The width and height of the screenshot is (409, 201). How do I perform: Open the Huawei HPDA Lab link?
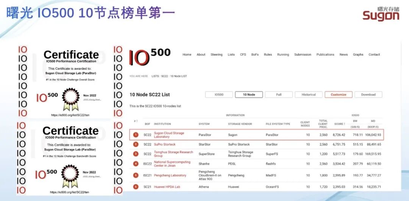(167, 187)
